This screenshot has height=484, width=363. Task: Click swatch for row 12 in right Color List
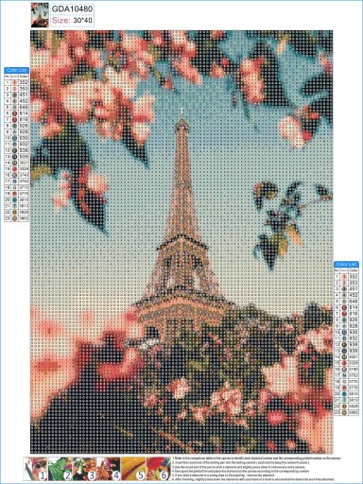[344, 345]
